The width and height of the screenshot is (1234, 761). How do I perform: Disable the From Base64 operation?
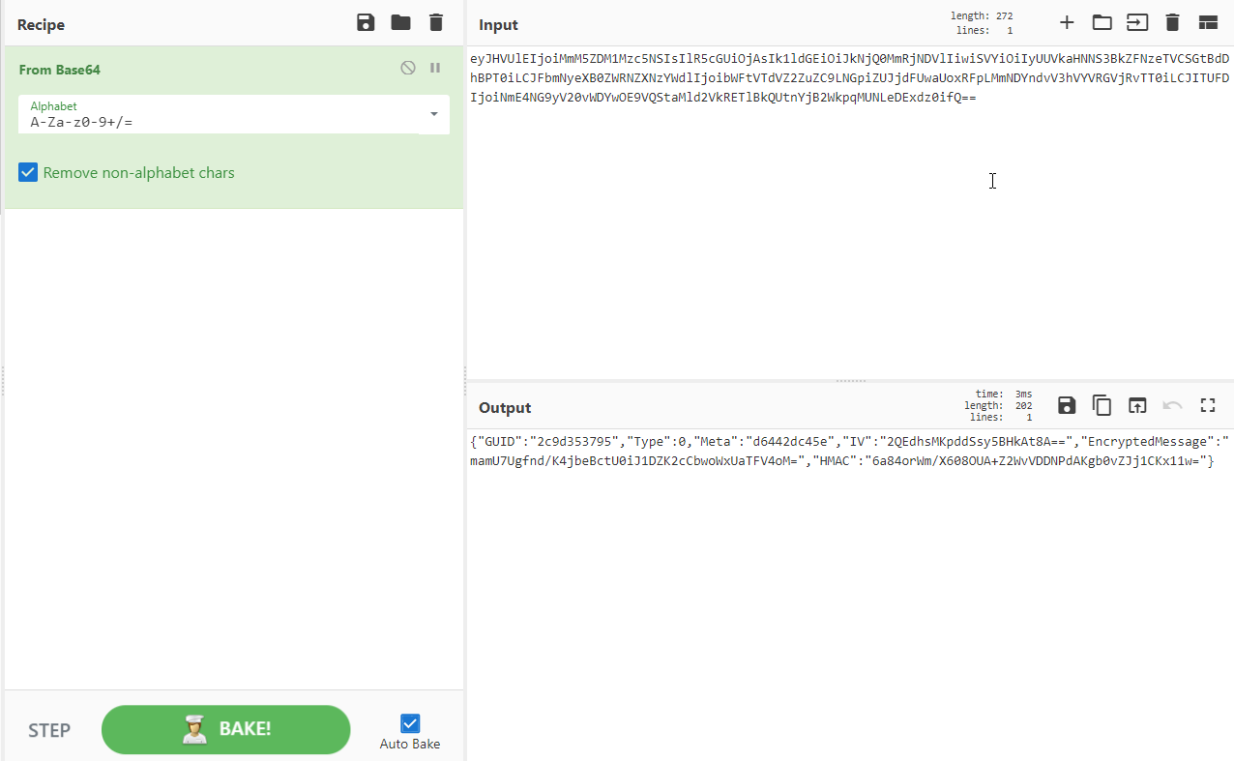coord(408,68)
